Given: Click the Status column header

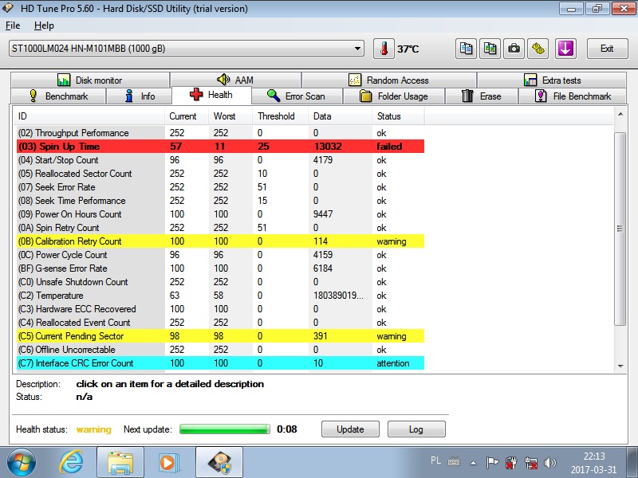Looking at the screenshot, I should (398, 116).
